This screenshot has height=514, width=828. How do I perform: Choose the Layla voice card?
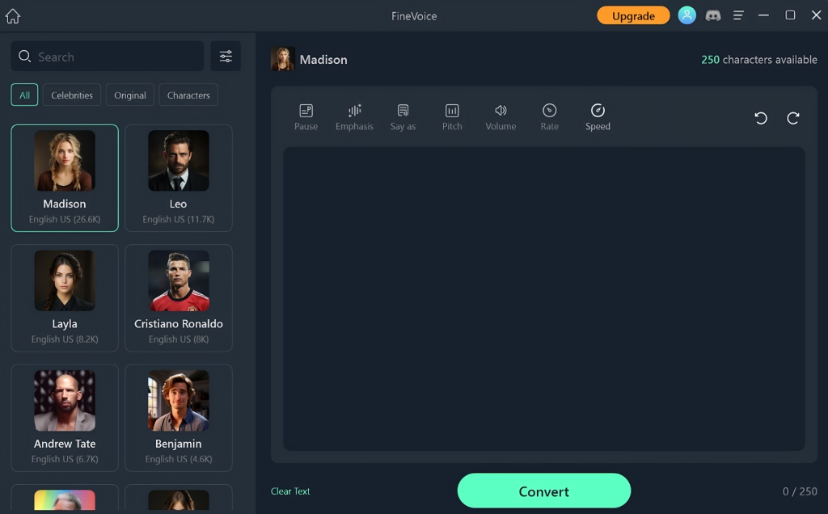click(x=65, y=297)
